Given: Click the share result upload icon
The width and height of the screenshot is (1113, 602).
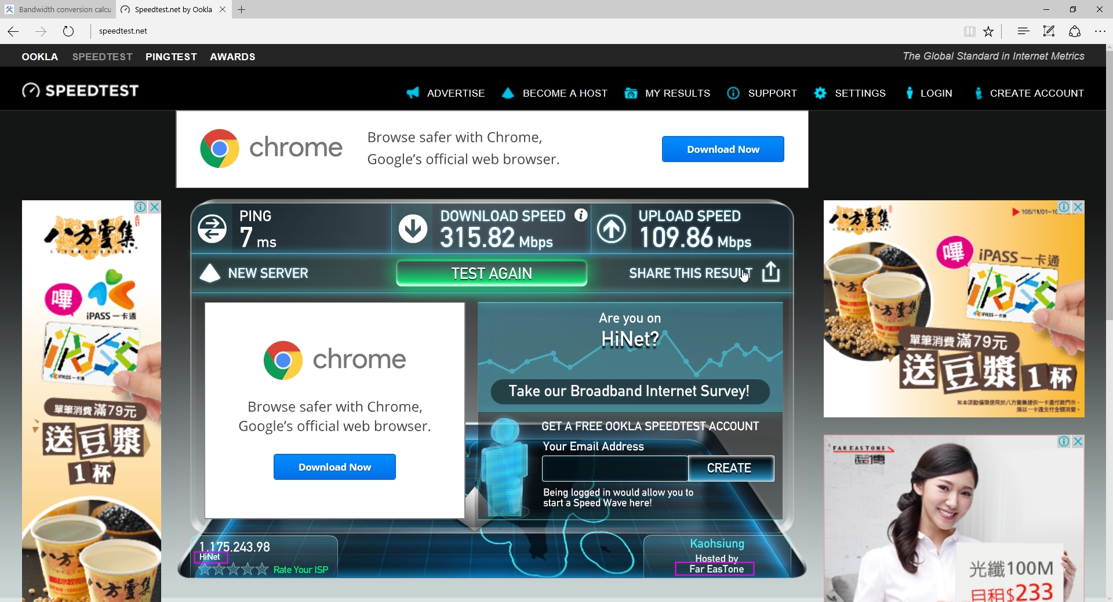Looking at the screenshot, I should [770, 271].
